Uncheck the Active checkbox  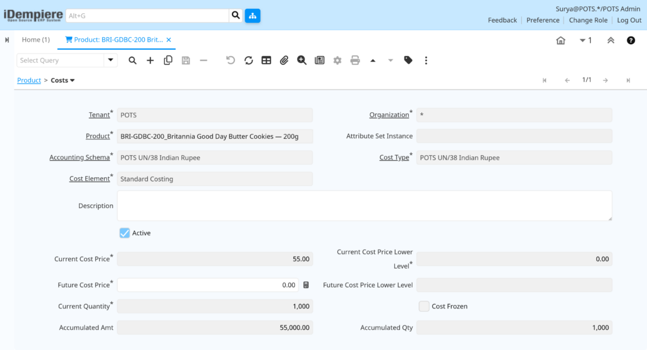tap(124, 233)
